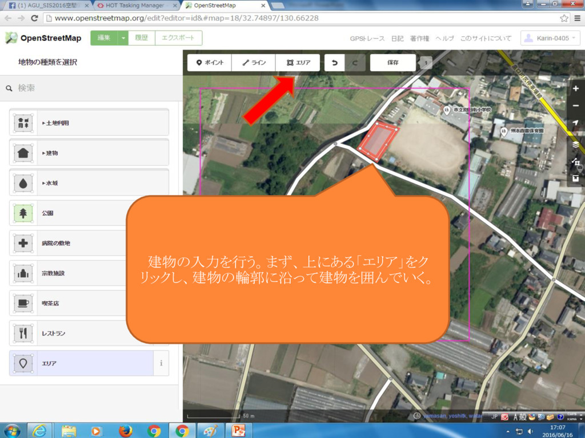Switch to the エクスポート export tab
This screenshot has height=438, width=585.
(178, 38)
